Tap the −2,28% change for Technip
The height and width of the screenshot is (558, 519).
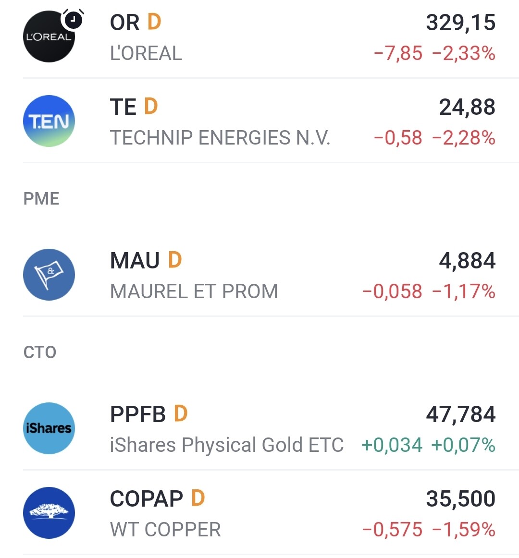pyautogui.click(x=463, y=138)
